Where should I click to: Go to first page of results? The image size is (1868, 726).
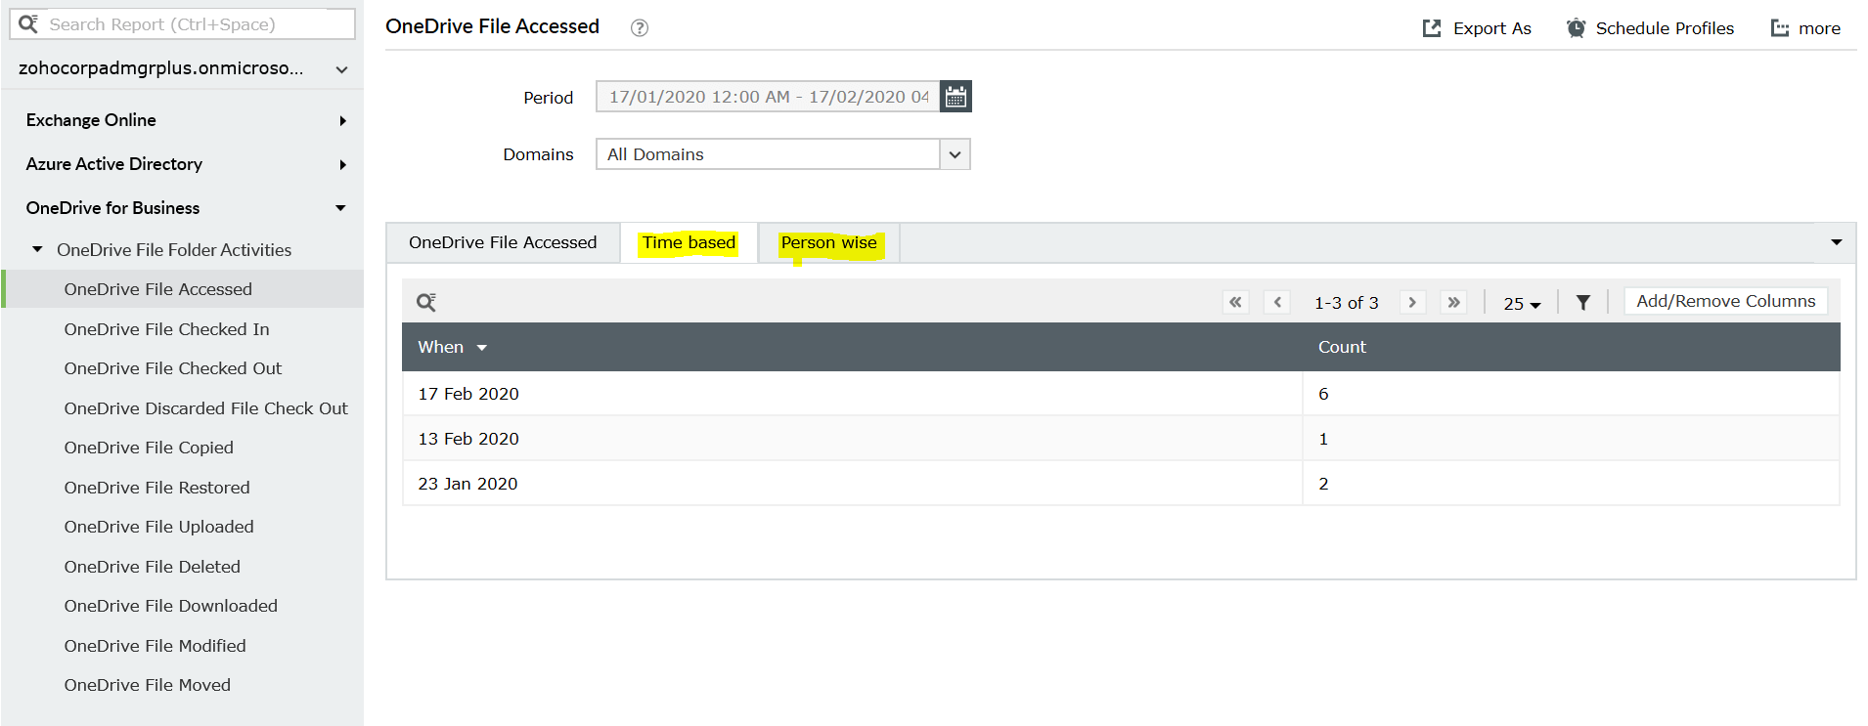[x=1236, y=302]
